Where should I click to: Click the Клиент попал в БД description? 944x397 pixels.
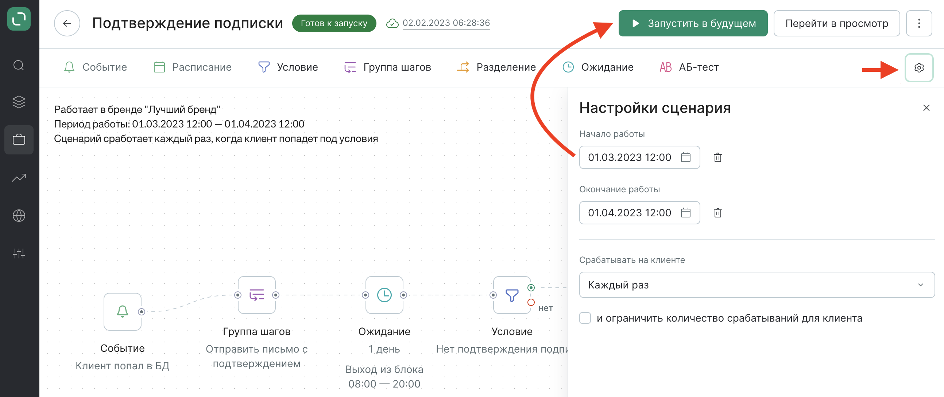click(123, 366)
